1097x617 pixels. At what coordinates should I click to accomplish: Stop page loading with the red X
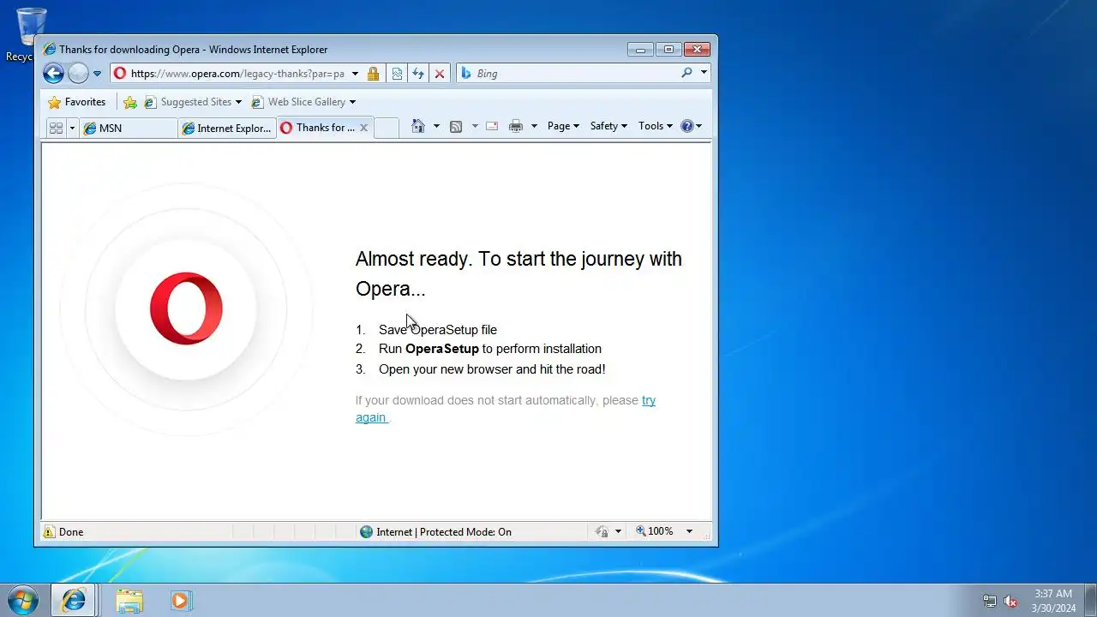coord(440,74)
